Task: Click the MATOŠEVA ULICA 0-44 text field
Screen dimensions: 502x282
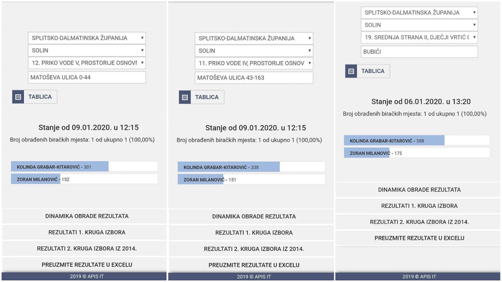Action: [87, 78]
